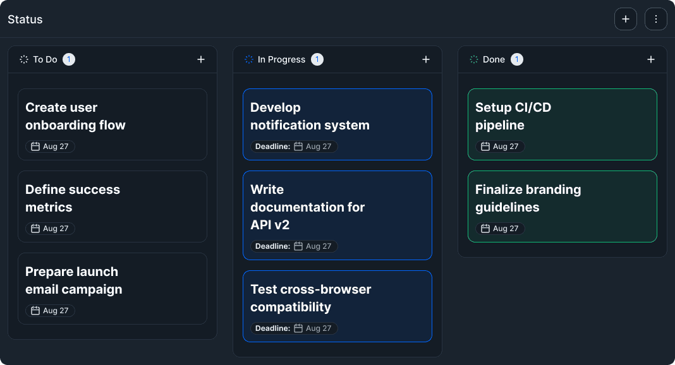Click the Aug 27 date on Finalize branding guidelines
Viewport: 675px width, 365px height.
[506, 229]
